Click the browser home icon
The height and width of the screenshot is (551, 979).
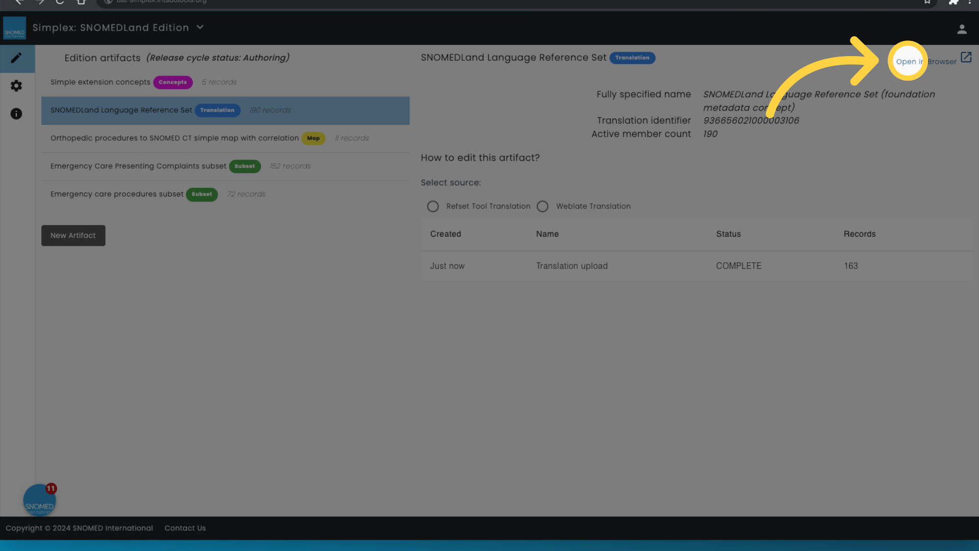[81, 2]
